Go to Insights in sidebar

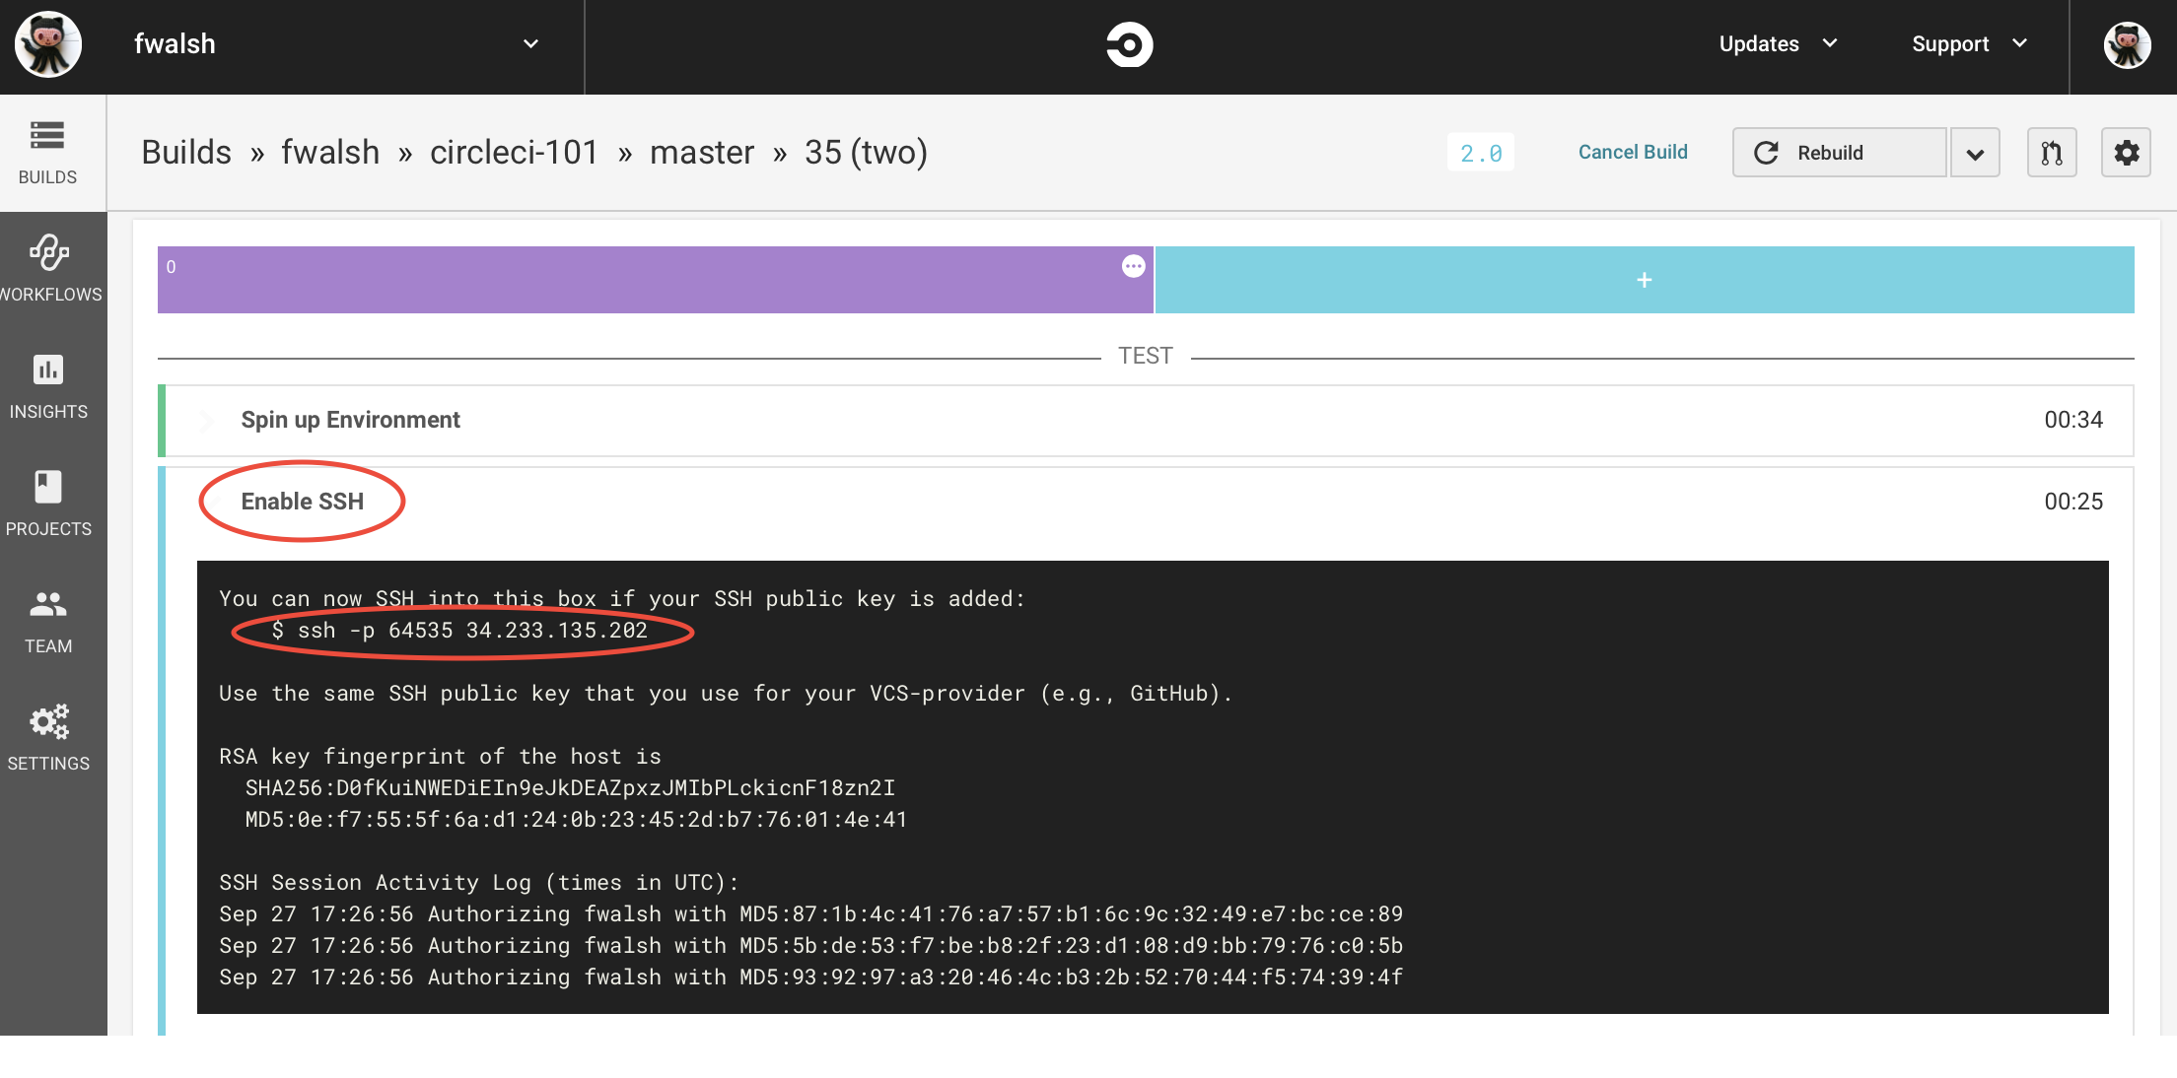pyautogui.click(x=48, y=385)
